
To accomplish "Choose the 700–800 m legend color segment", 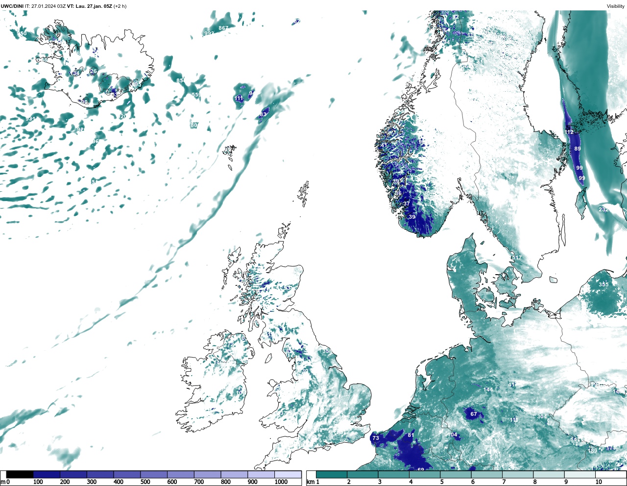I will [207, 475].
